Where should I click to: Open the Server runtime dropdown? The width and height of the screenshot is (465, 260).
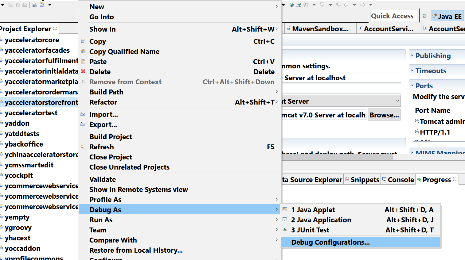(341, 101)
